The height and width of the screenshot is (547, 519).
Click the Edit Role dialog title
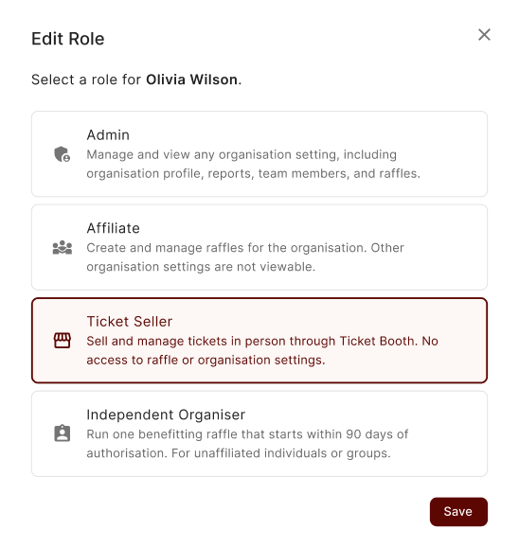pyautogui.click(x=67, y=39)
